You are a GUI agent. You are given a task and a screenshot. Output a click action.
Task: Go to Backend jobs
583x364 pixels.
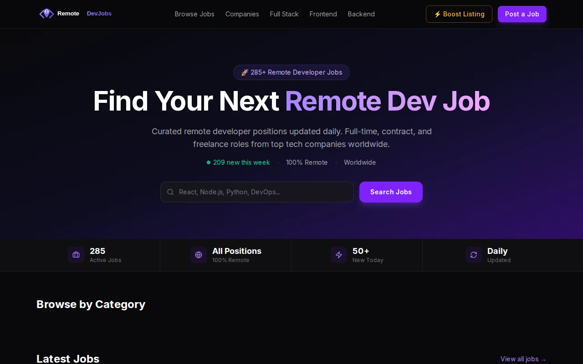point(361,14)
